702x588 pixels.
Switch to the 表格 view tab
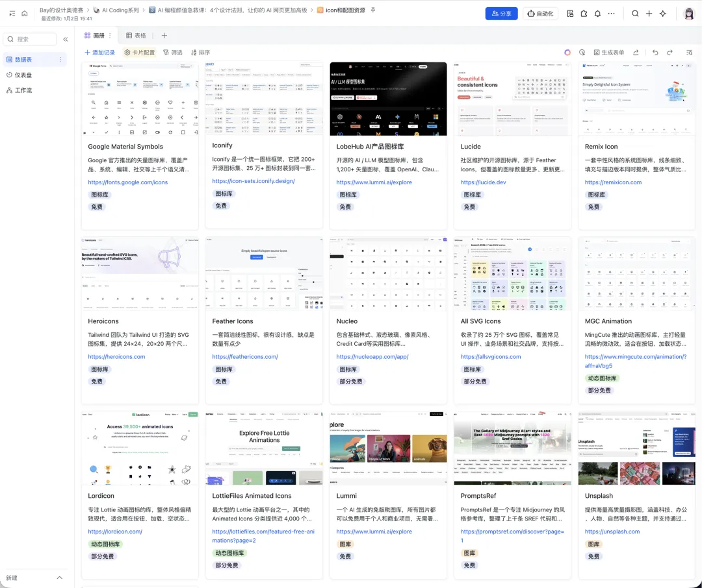point(136,36)
